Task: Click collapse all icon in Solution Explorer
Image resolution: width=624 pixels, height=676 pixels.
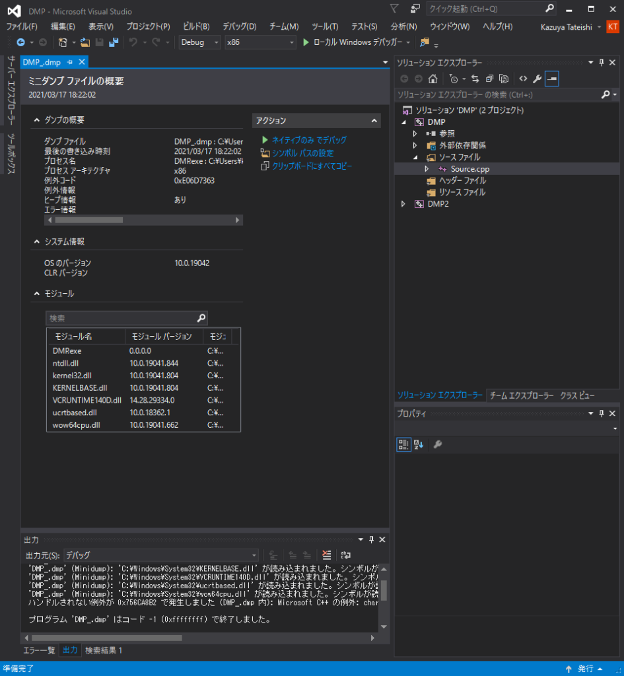Action: click(489, 79)
